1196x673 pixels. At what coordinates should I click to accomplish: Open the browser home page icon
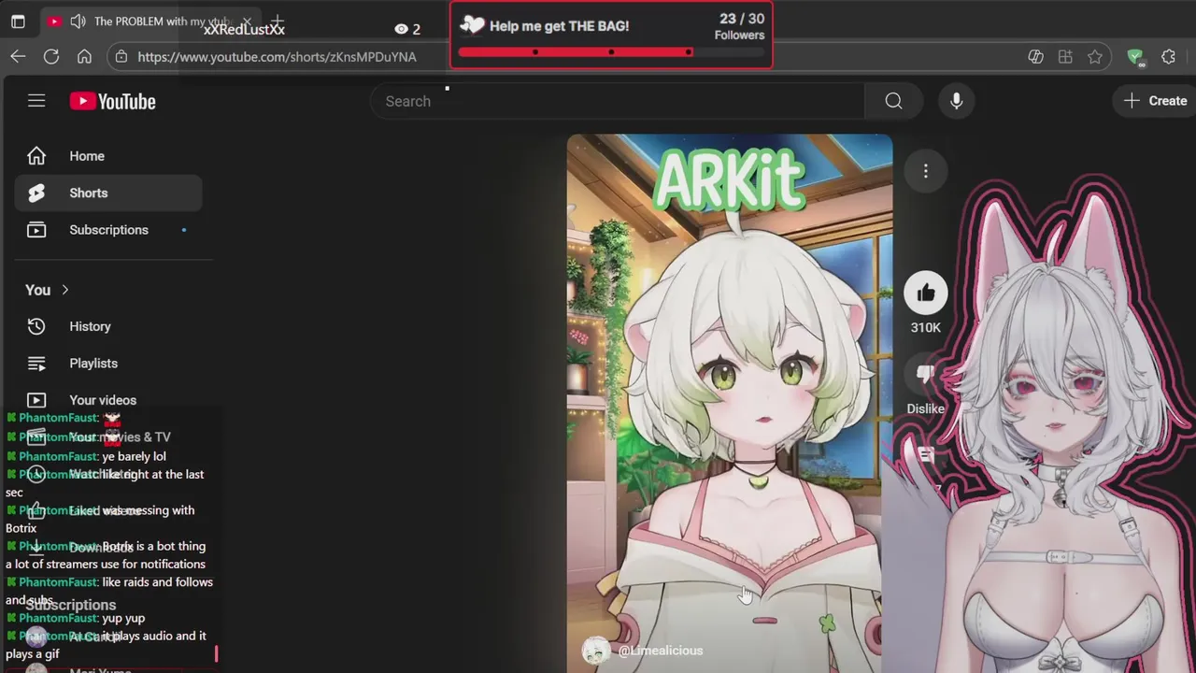pyautogui.click(x=84, y=57)
